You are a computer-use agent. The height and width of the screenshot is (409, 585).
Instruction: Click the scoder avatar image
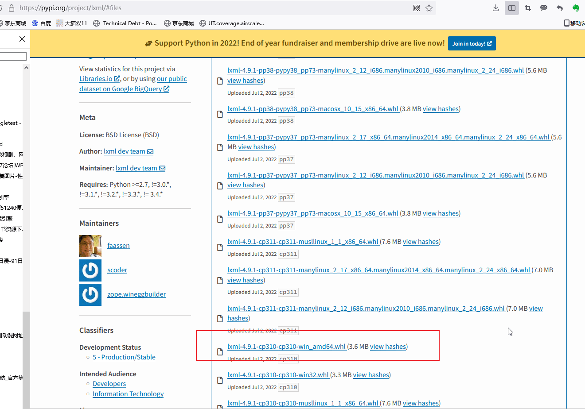click(x=90, y=270)
